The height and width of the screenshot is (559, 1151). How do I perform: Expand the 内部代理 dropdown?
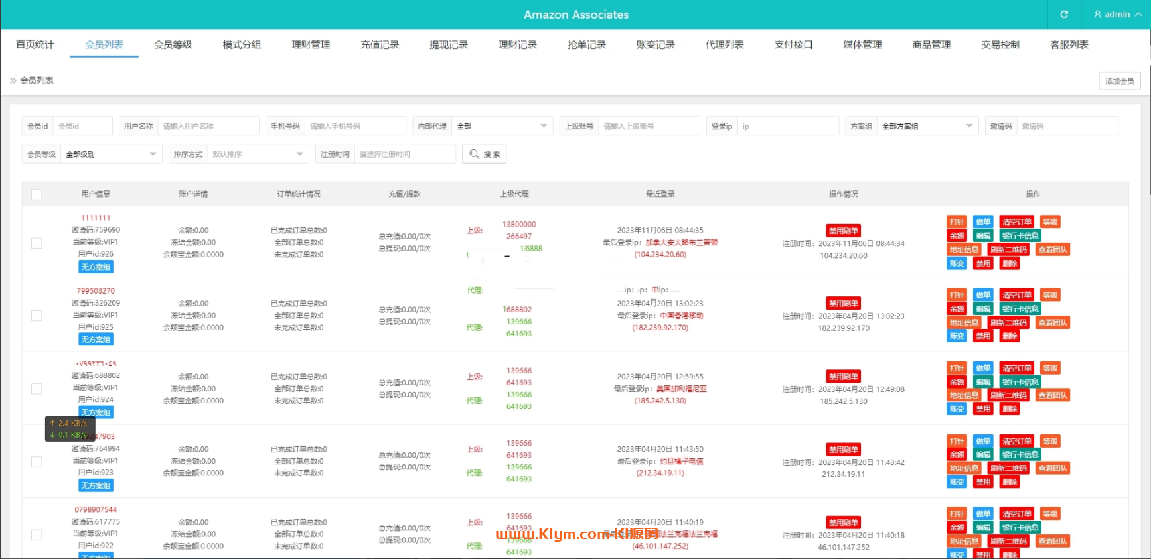501,126
